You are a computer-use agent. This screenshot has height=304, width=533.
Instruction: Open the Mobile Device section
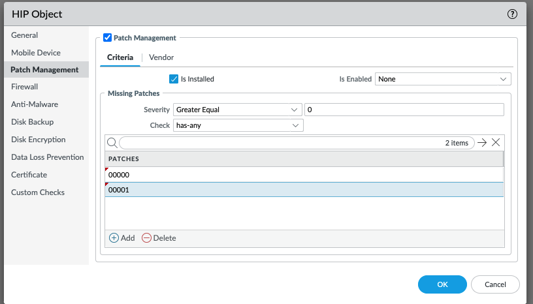36,53
